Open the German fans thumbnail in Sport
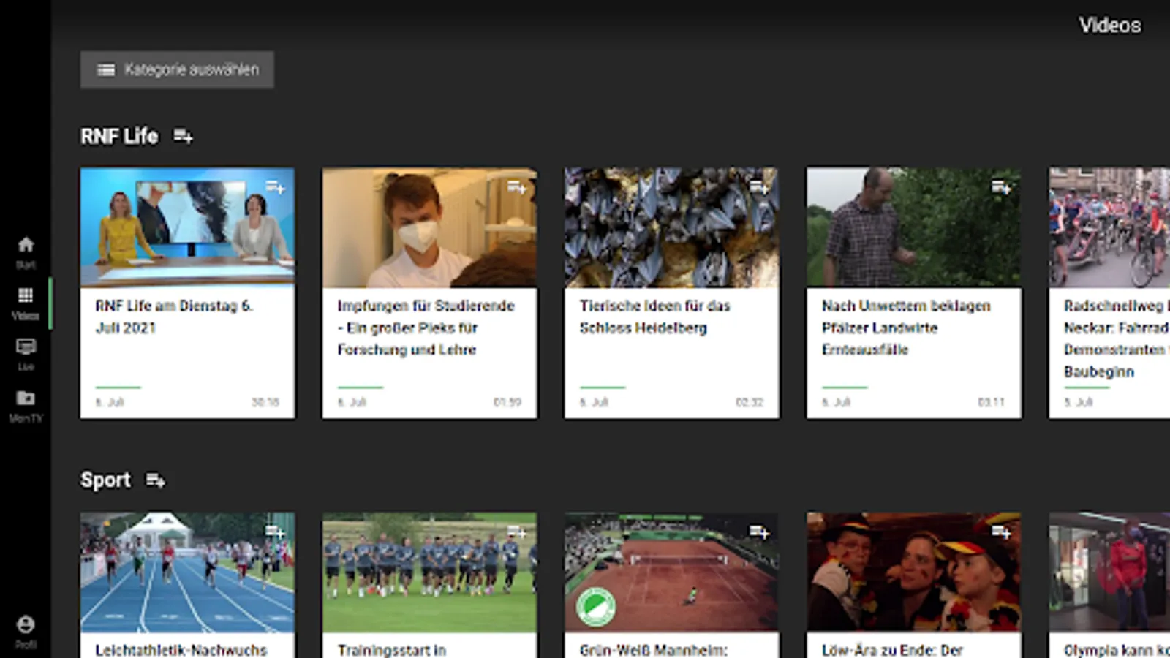The height and width of the screenshot is (658, 1170). coord(914,572)
